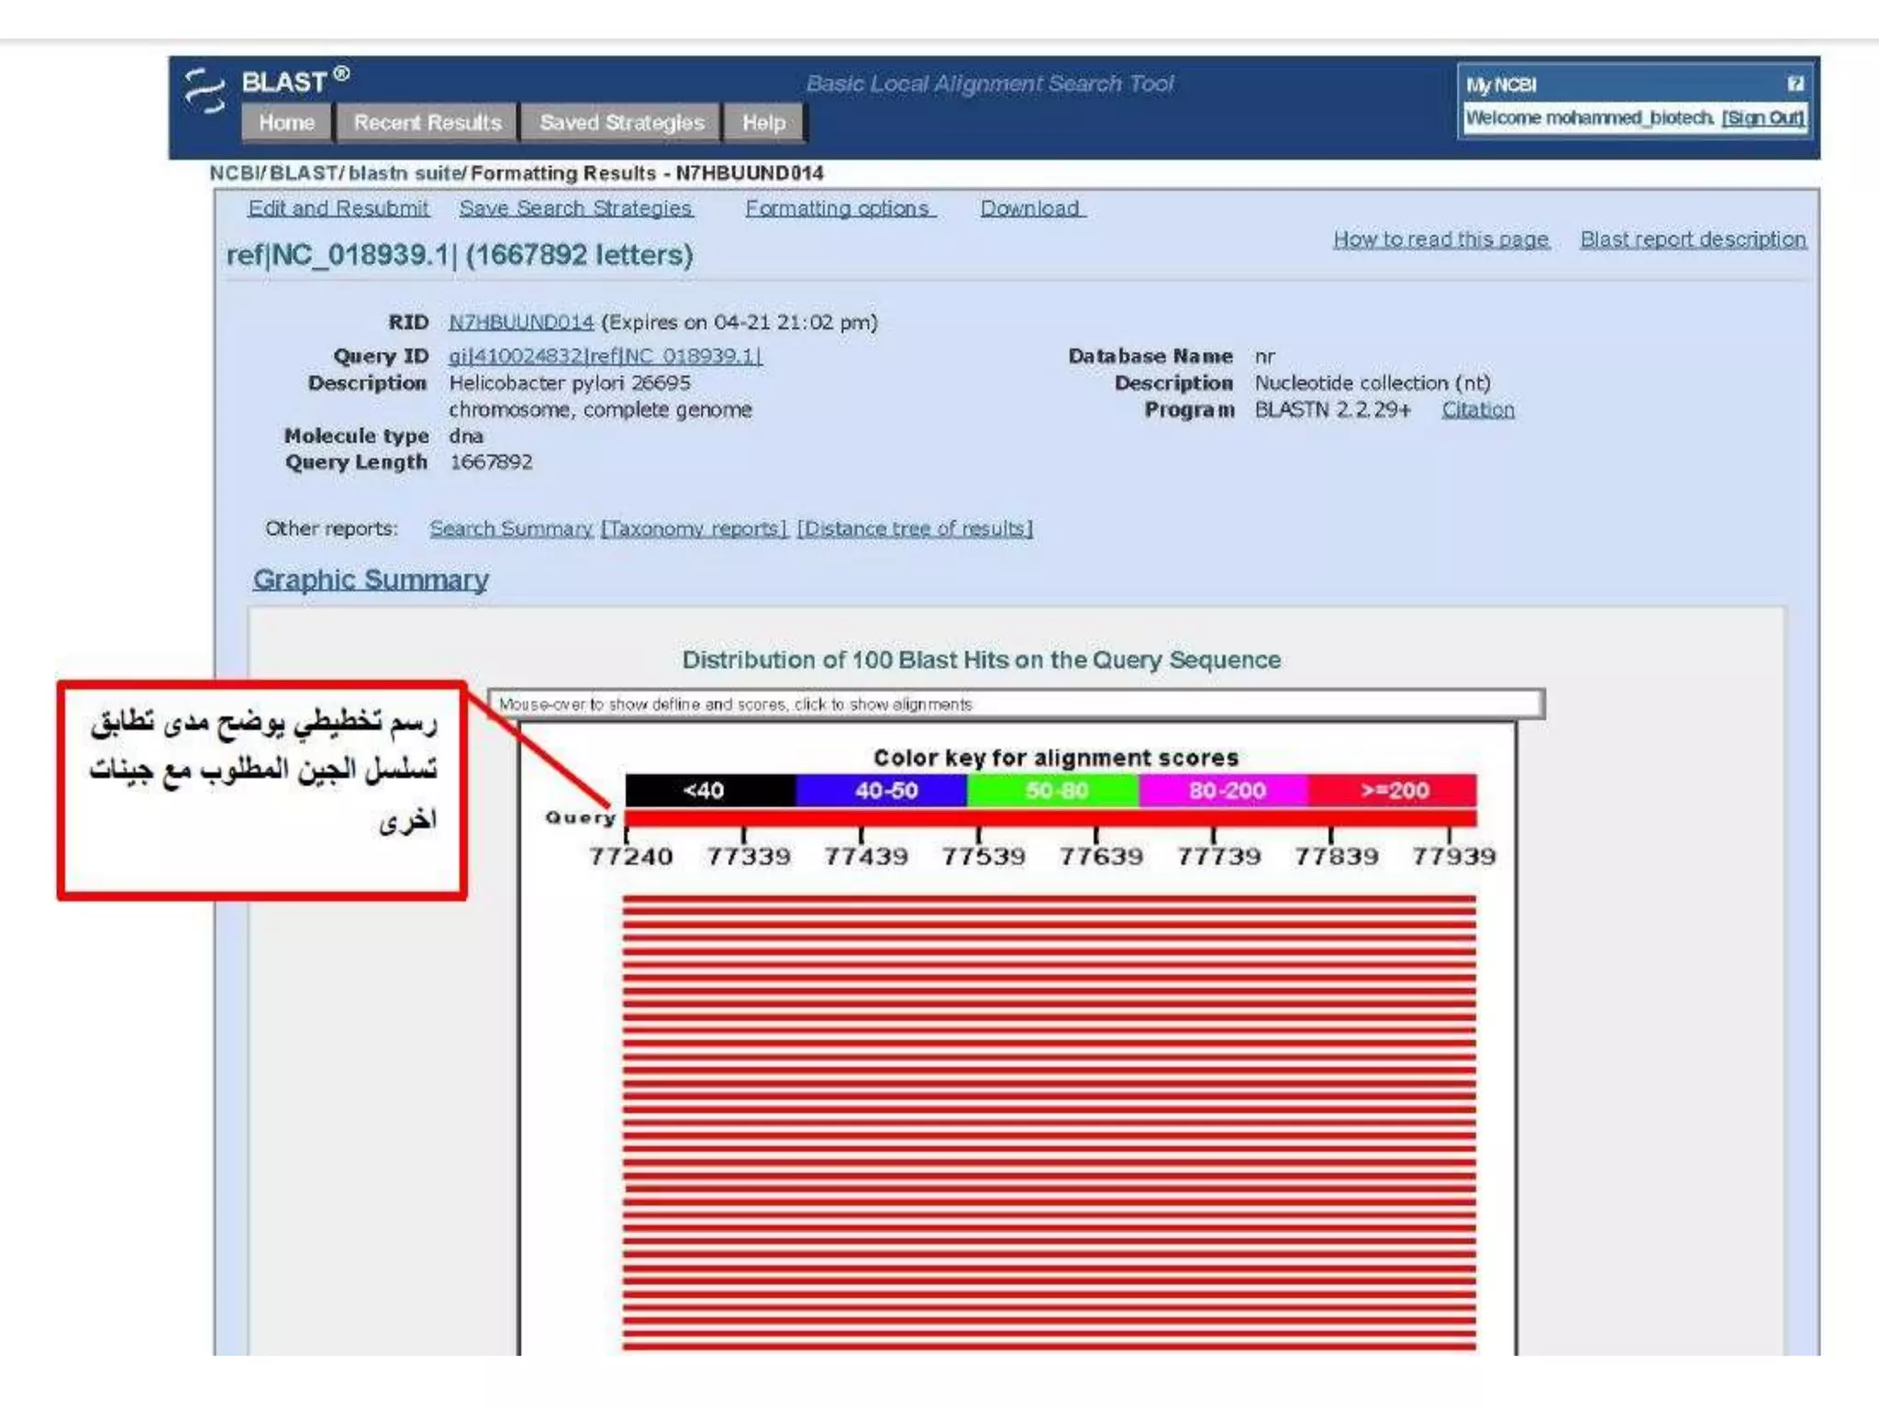Open the Home tab
The width and height of the screenshot is (1879, 1409).
pyautogui.click(x=286, y=123)
